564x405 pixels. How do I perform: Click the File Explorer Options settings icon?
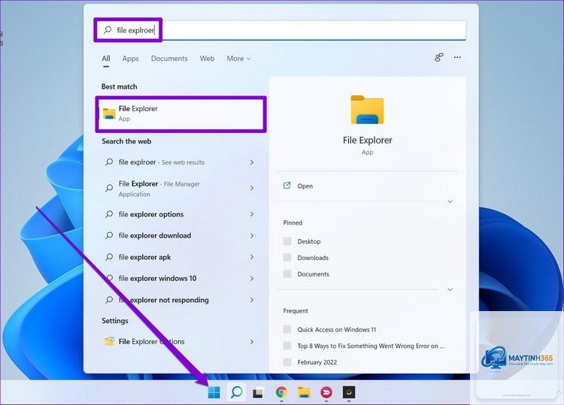pyautogui.click(x=109, y=341)
